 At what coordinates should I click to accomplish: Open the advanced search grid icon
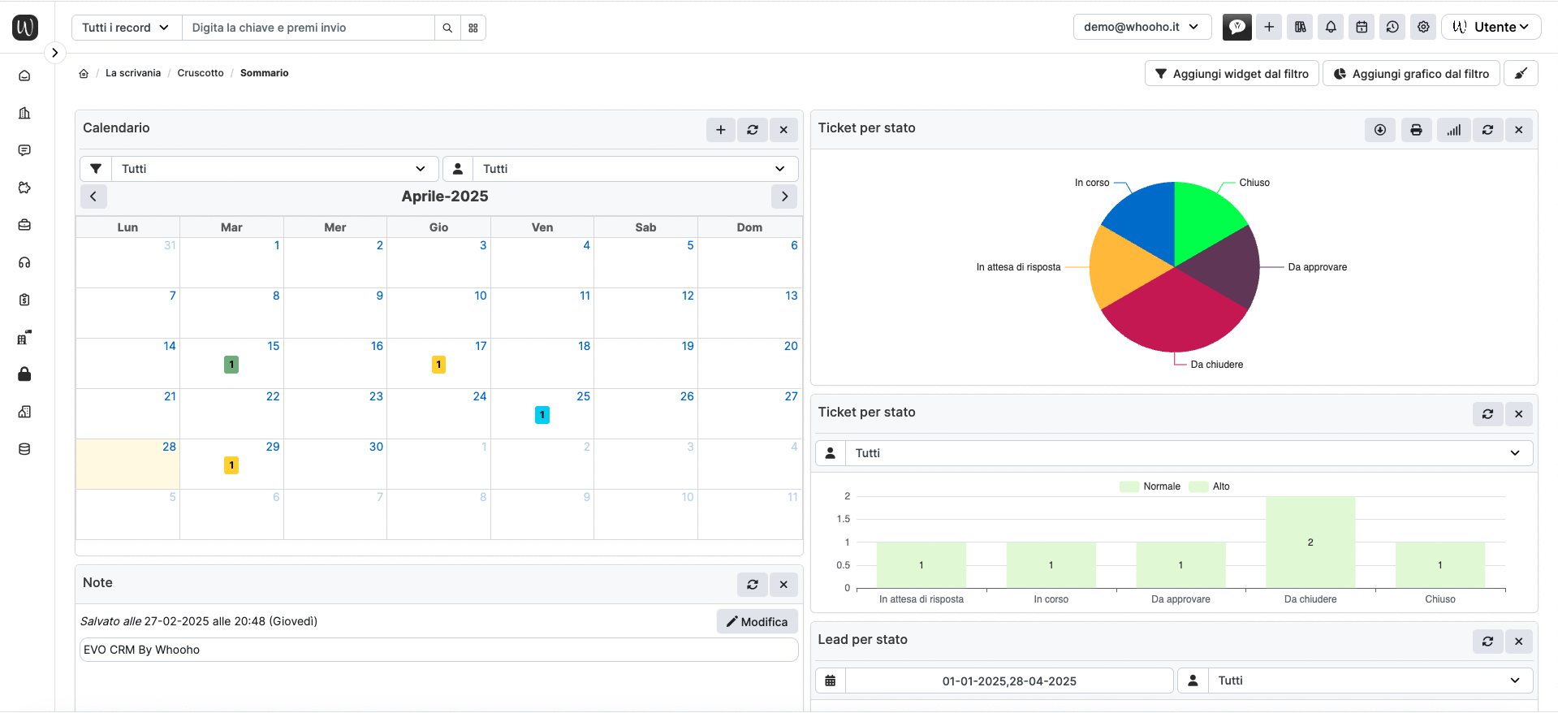coord(473,28)
